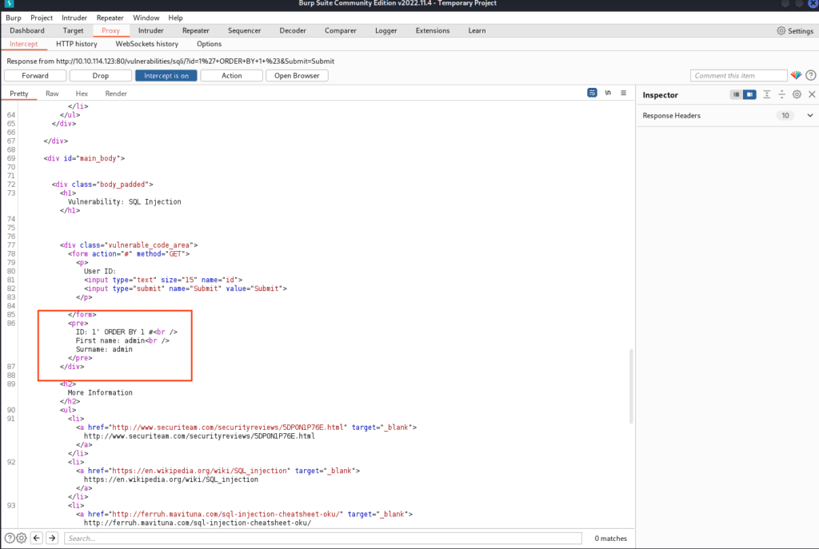Image resolution: width=819 pixels, height=549 pixels.
Task: Switch to the Sequencer tab
Action: coord(245,31)
